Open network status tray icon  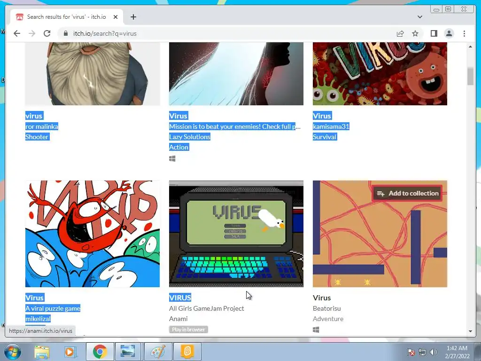coord(422,352)
